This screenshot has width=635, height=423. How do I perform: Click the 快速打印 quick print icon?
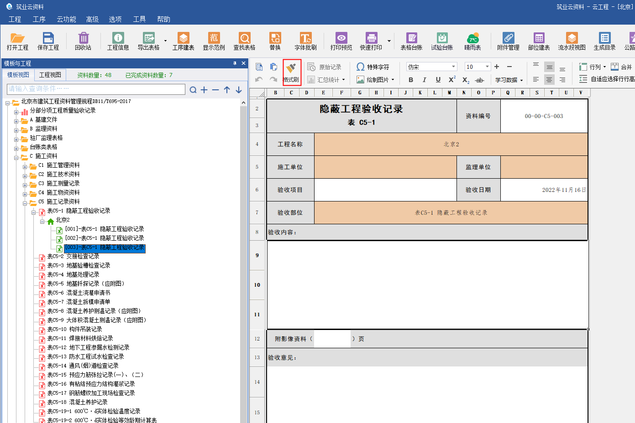pyautogui.click(x=371, y=41)
